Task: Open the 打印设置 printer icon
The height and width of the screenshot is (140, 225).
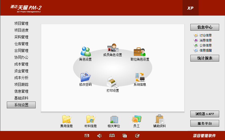Action: point(113,82)
